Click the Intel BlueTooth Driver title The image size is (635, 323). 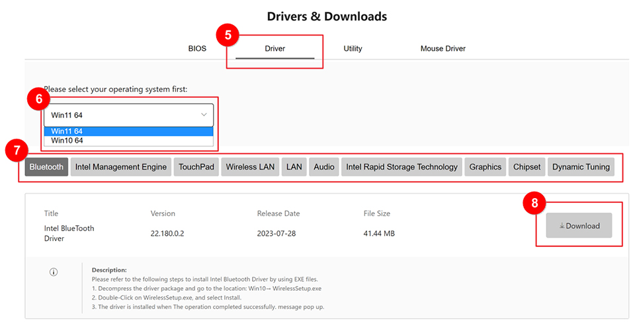(x=69, y=233)
